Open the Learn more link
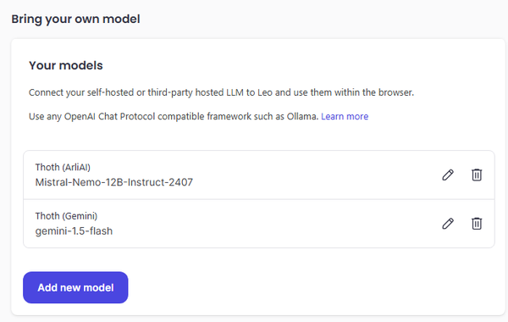The width and height of the screenshot is (508, 322). click(345, 116)
